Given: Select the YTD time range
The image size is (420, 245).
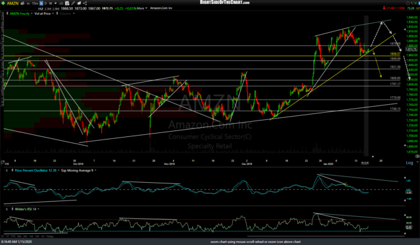Looking at the screenshot, I should 13,236.
